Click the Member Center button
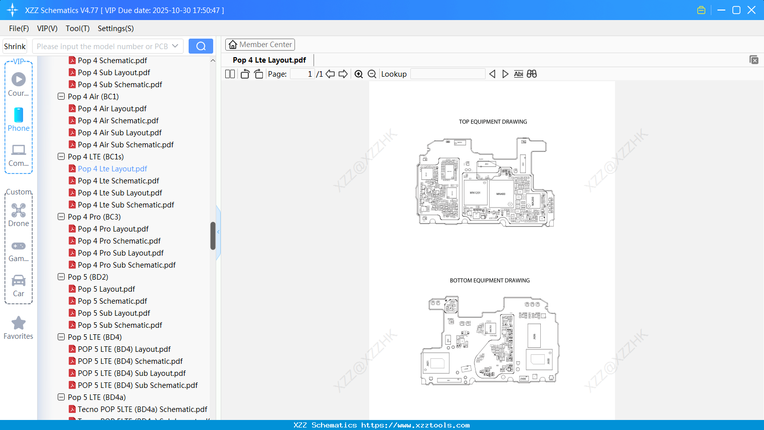The width and height of the screenshot is (764, 430). click(x=260, y=44)
